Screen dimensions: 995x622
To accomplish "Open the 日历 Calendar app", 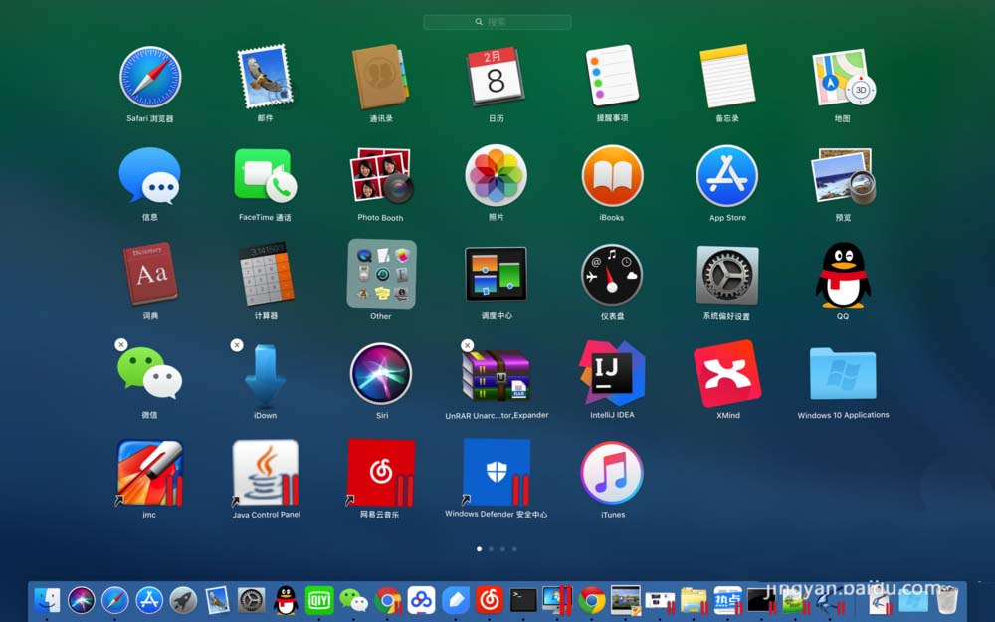I will (496, 77).
